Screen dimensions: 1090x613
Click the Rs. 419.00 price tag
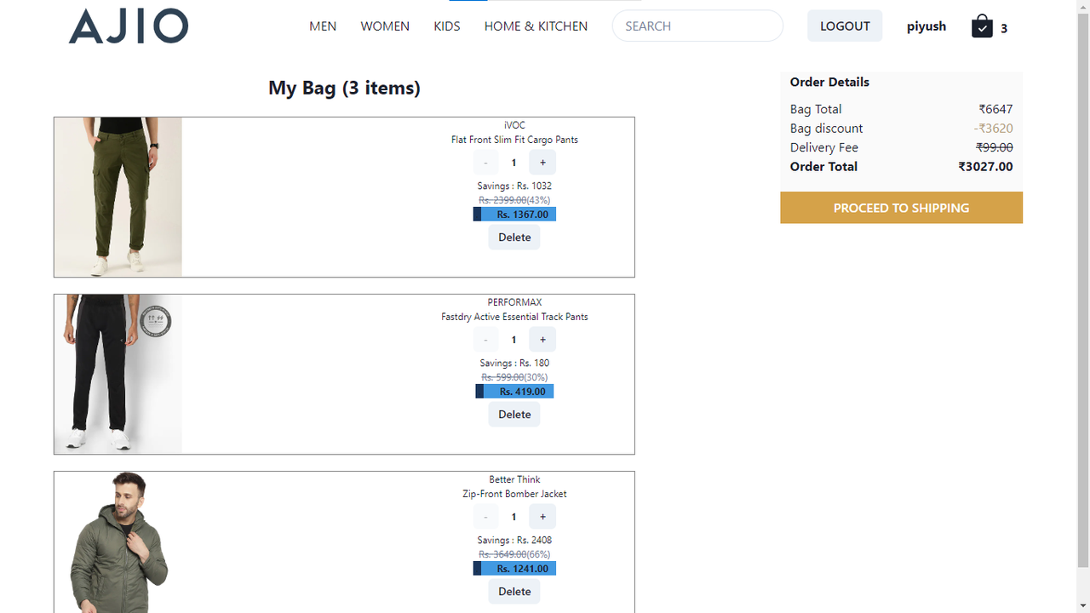pos(514,392)
